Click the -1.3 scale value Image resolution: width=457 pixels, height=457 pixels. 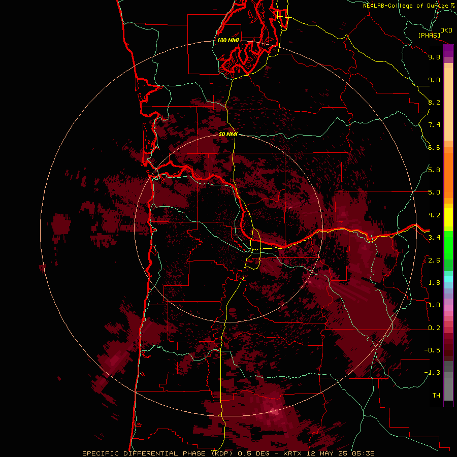(432, 373)
